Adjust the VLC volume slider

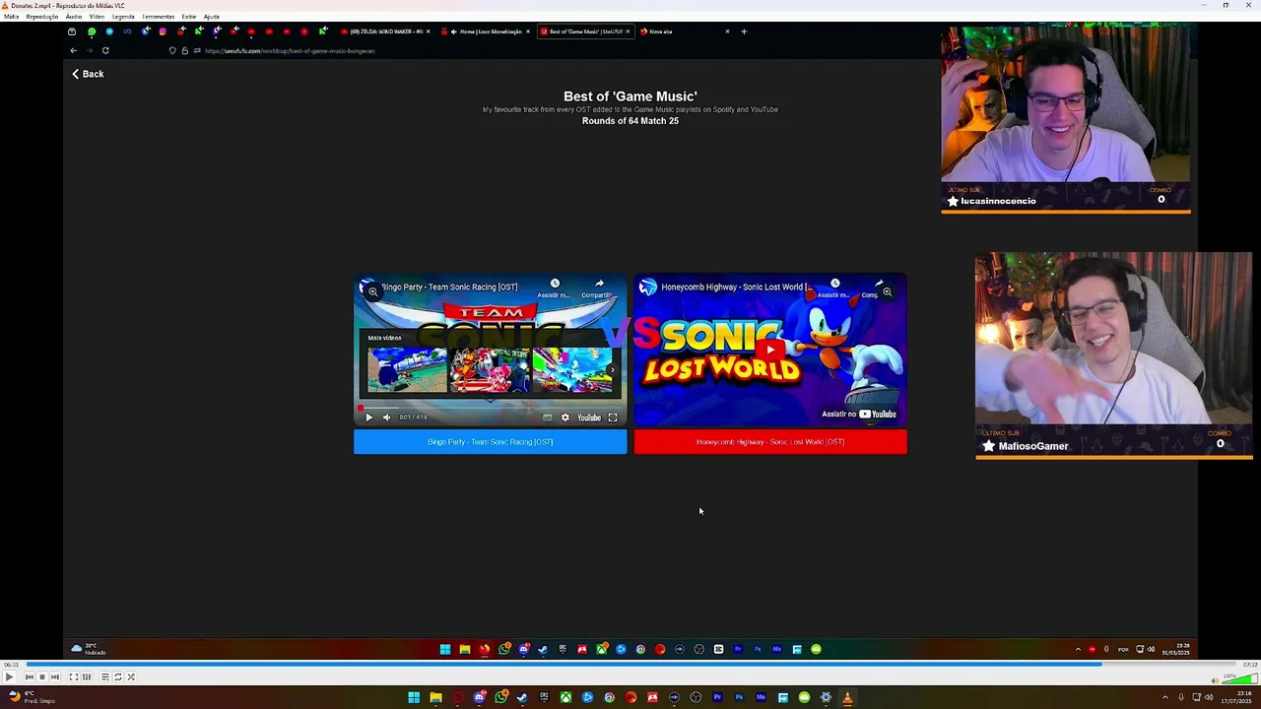[1240, 677]
